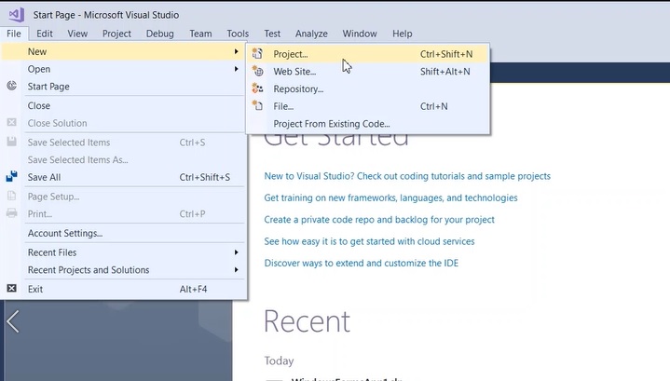The width and height of the screenshot is (670, 381).
Task: Open the Window menu
Action: click(x=360, y=34)
